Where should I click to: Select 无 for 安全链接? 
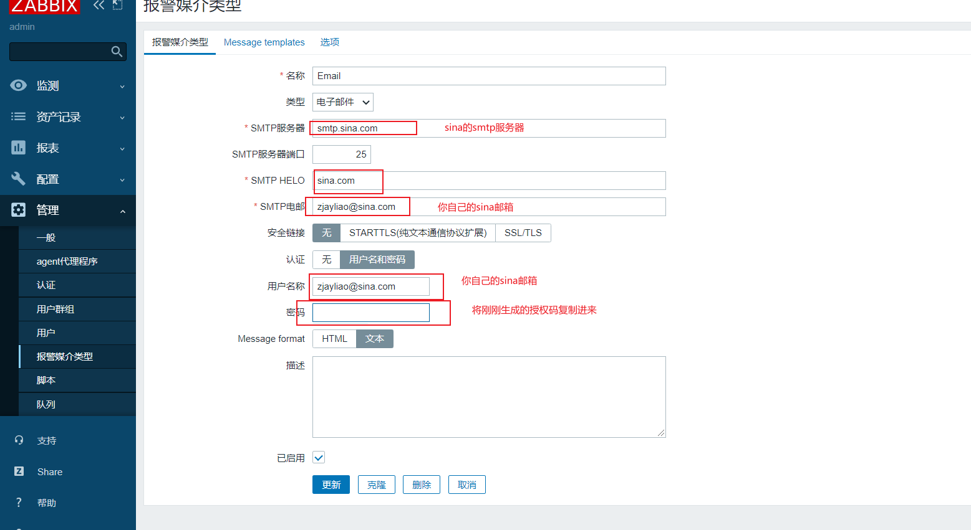tap(326, 233)
